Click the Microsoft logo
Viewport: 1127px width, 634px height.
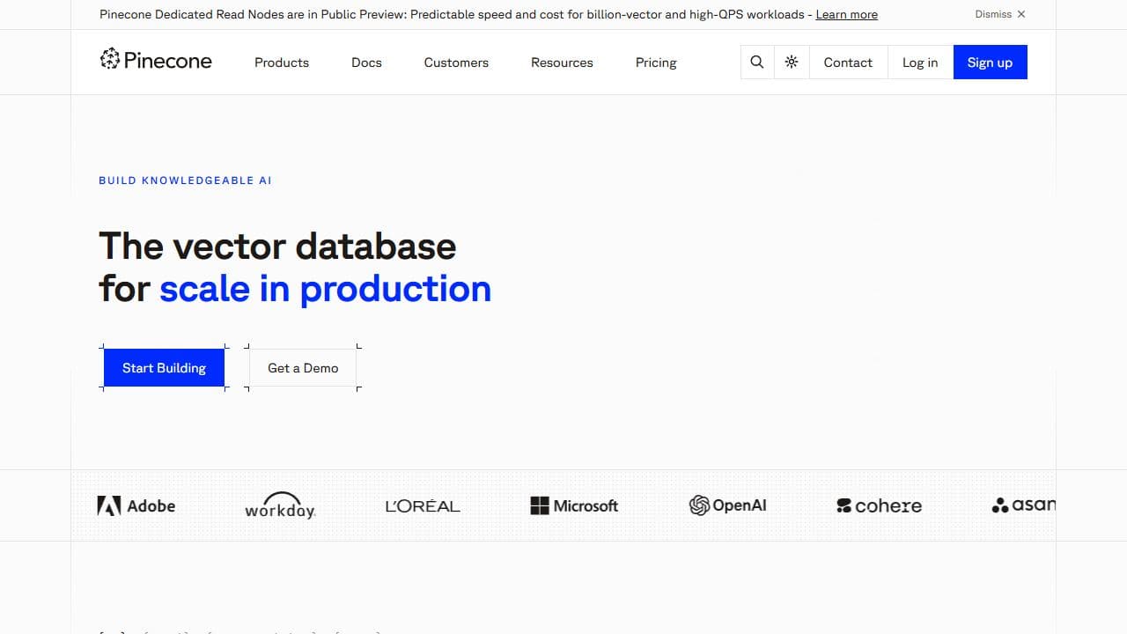click(574, 506)
